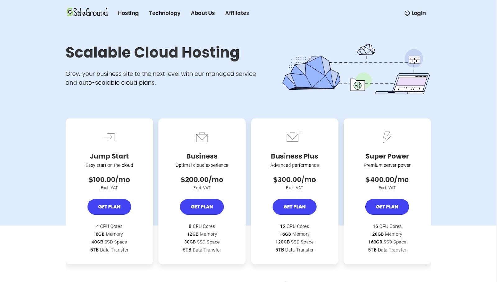Click the 20GB Memory text

pyautogui.click(x=387, y=234)
